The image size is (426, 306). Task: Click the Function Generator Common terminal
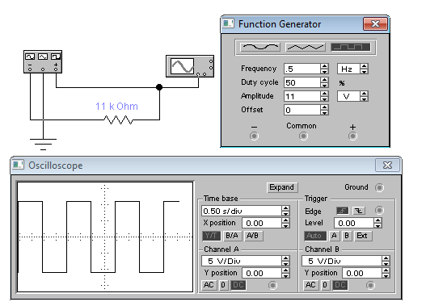(x=303, y=136)
